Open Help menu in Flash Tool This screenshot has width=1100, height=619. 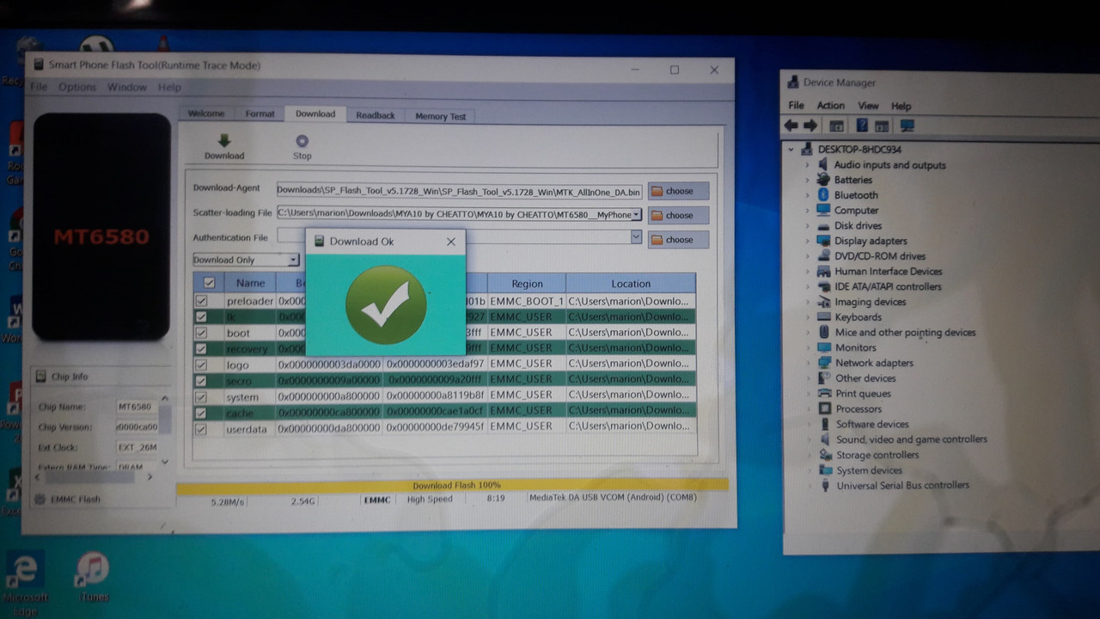point(169,87)
